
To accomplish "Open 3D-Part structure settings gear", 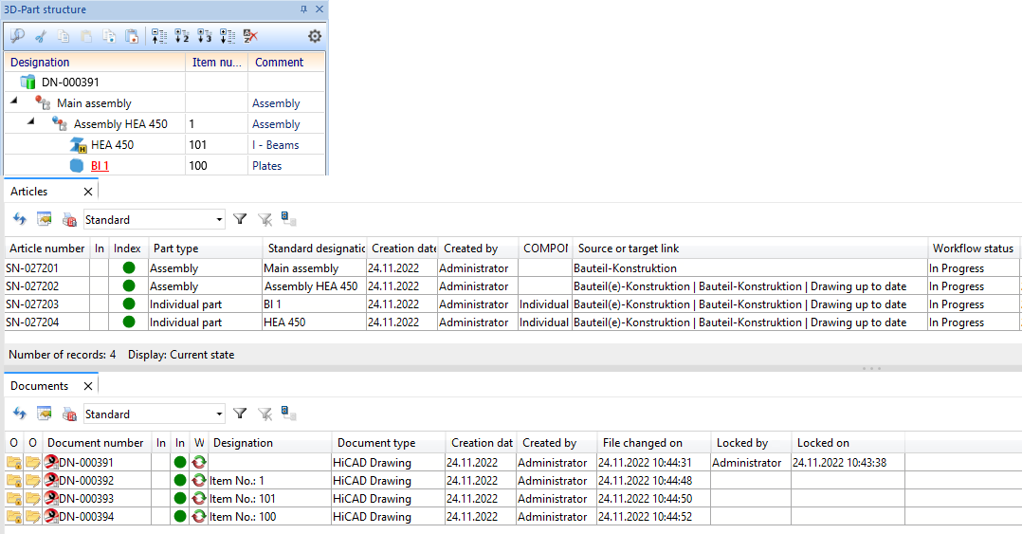I will 315,36.
